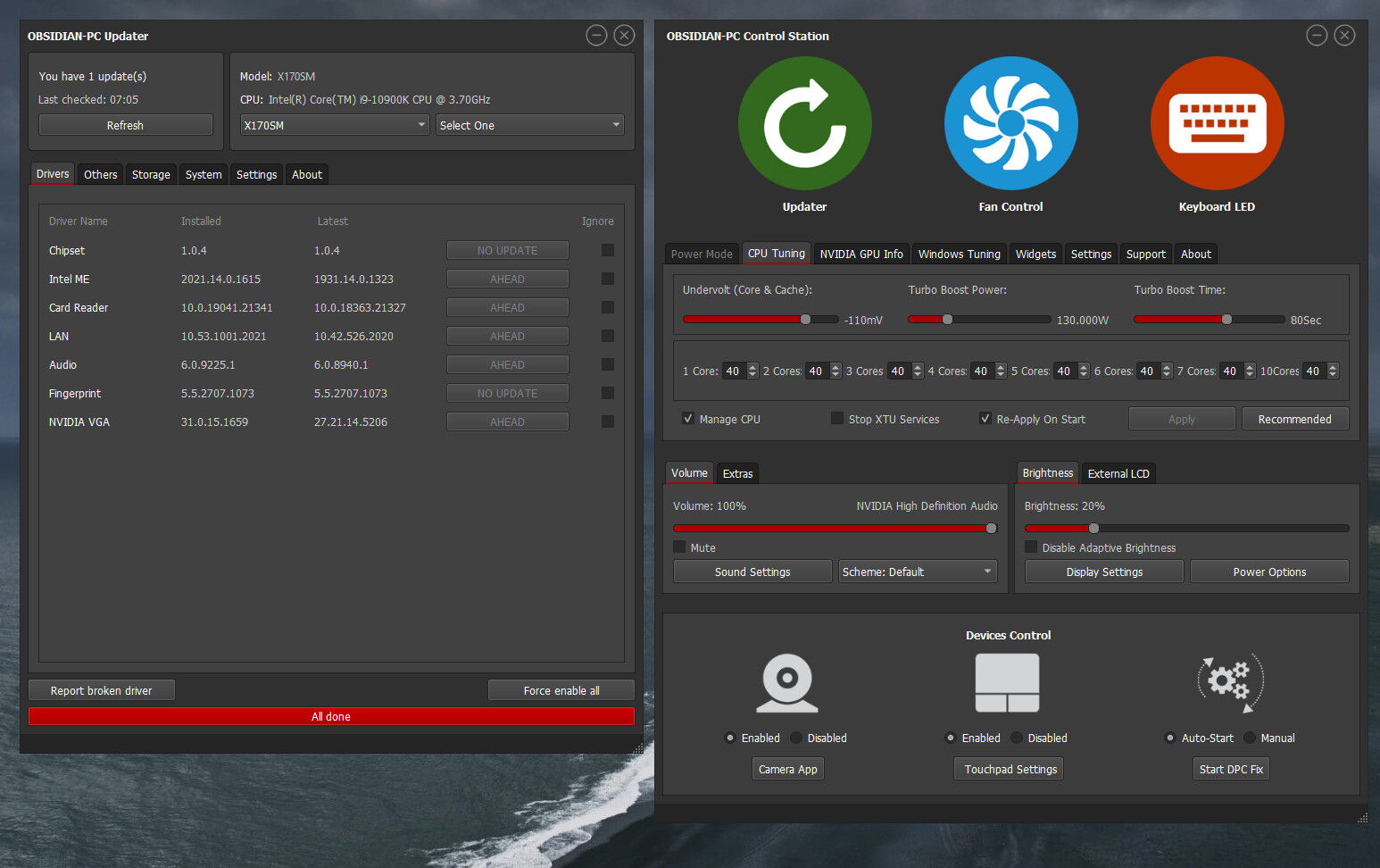Open Display Settings
Screen dimensions: 1380x868
tap(1104, 572)
